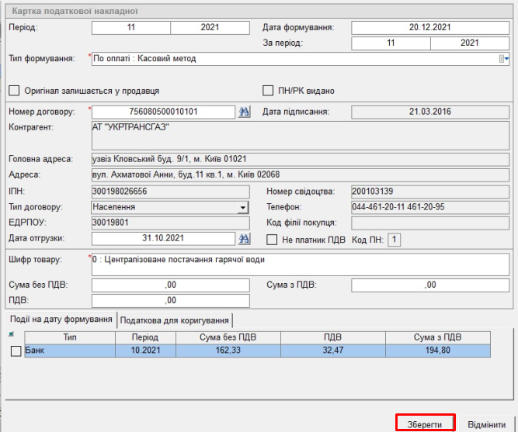Enable 'Оригінал залишається у продавця' checkbox
Image resolution: width=518 pixels, height=432 pixels.
click(13, 91)
